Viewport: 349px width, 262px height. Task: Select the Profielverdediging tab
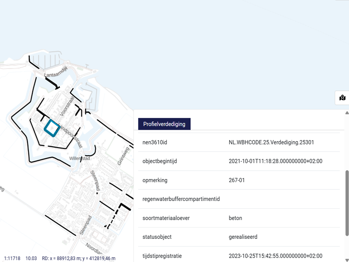pyautogui.click(x=164, y=124)
